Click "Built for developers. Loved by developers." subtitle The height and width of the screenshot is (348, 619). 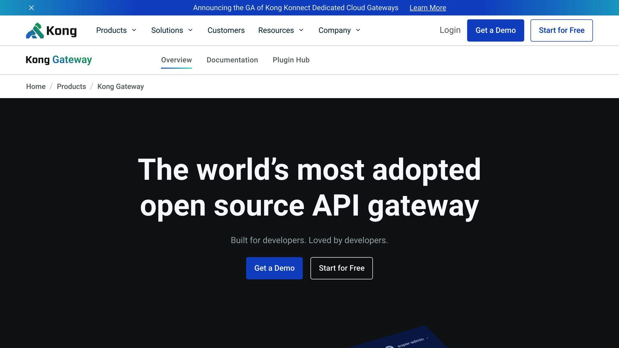point(309,240)
